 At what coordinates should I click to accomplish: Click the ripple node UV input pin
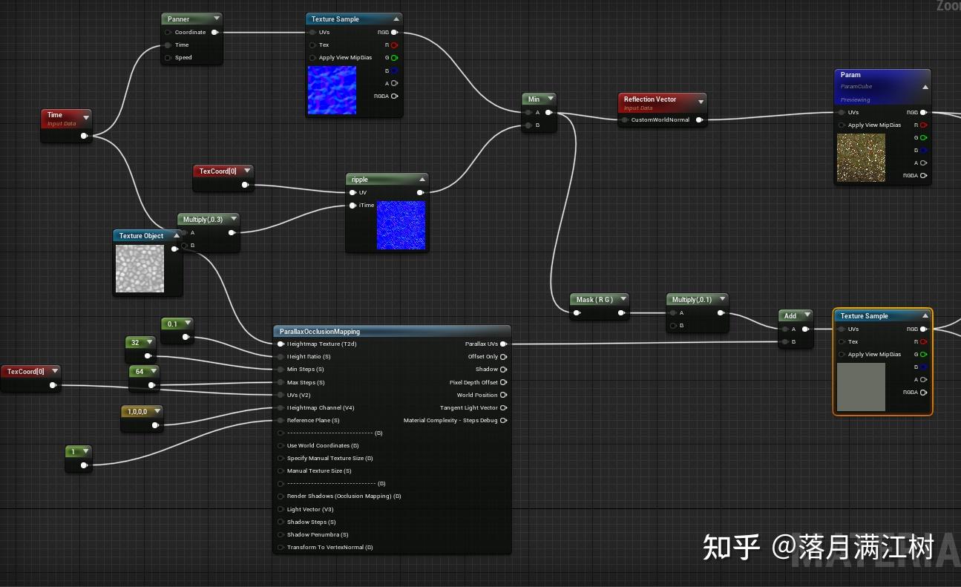(x=352, y=192)
